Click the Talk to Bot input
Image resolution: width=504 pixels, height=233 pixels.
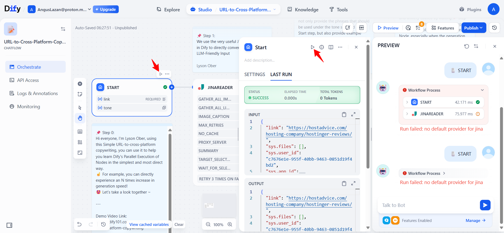[429, 205]
